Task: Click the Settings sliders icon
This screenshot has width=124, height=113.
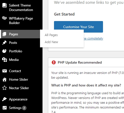Action: (4, 108)
